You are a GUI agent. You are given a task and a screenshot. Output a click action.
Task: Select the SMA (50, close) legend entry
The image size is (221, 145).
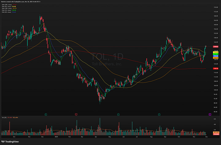pyautogui.click(x=9, y=6)
